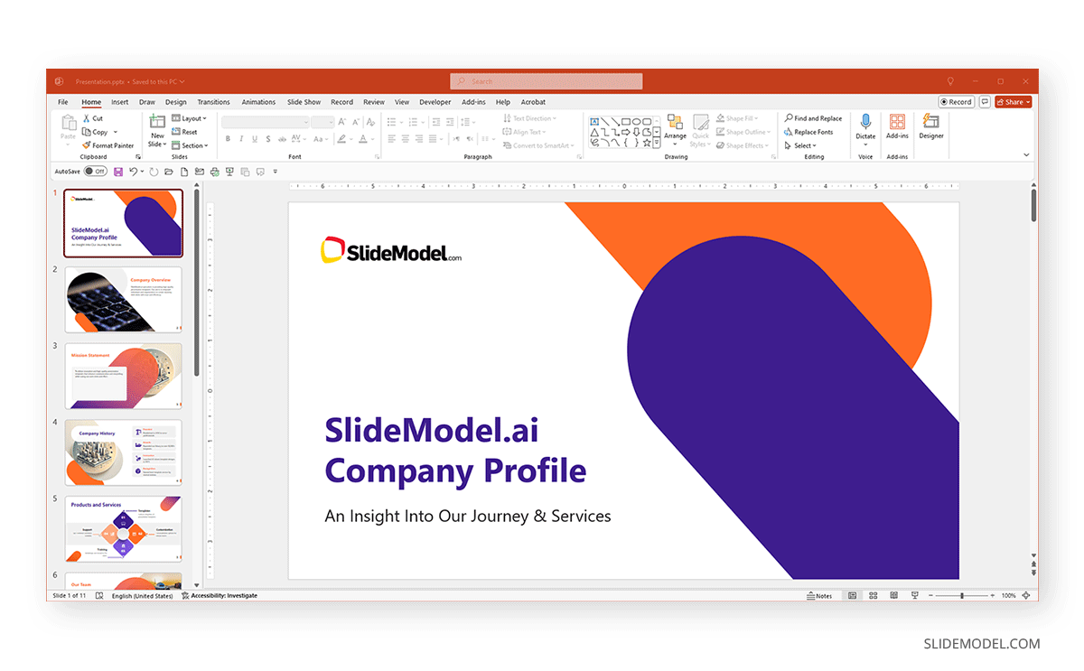The height and width of the screenshot is (671, 1084).
Task: Open the Arrange dropdown
Action: tap(675, 131)
